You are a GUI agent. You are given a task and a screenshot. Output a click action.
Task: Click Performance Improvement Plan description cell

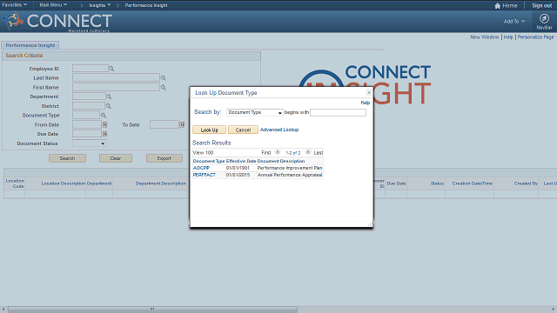click(290, 168)
